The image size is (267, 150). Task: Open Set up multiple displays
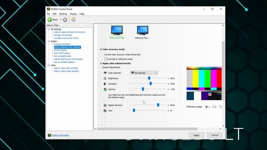coord(64,62)
